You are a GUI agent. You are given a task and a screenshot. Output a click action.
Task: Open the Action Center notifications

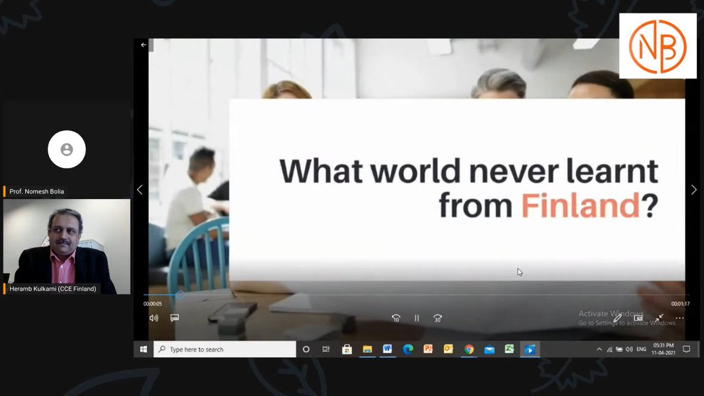pyautogui.click(x=686, y=349)
